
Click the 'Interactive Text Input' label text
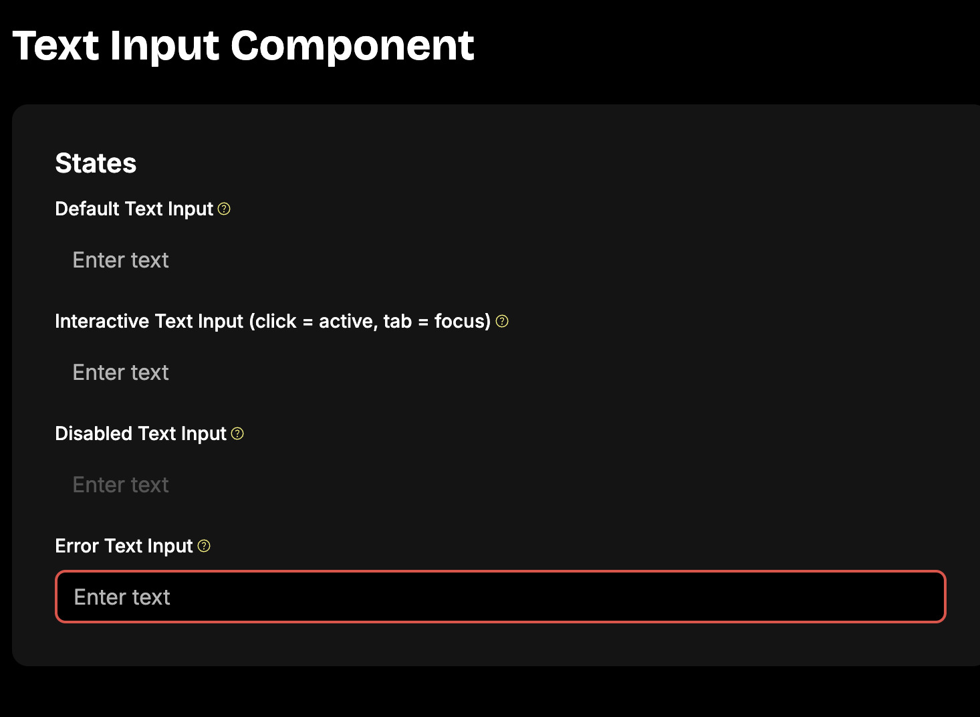point(149,322)
